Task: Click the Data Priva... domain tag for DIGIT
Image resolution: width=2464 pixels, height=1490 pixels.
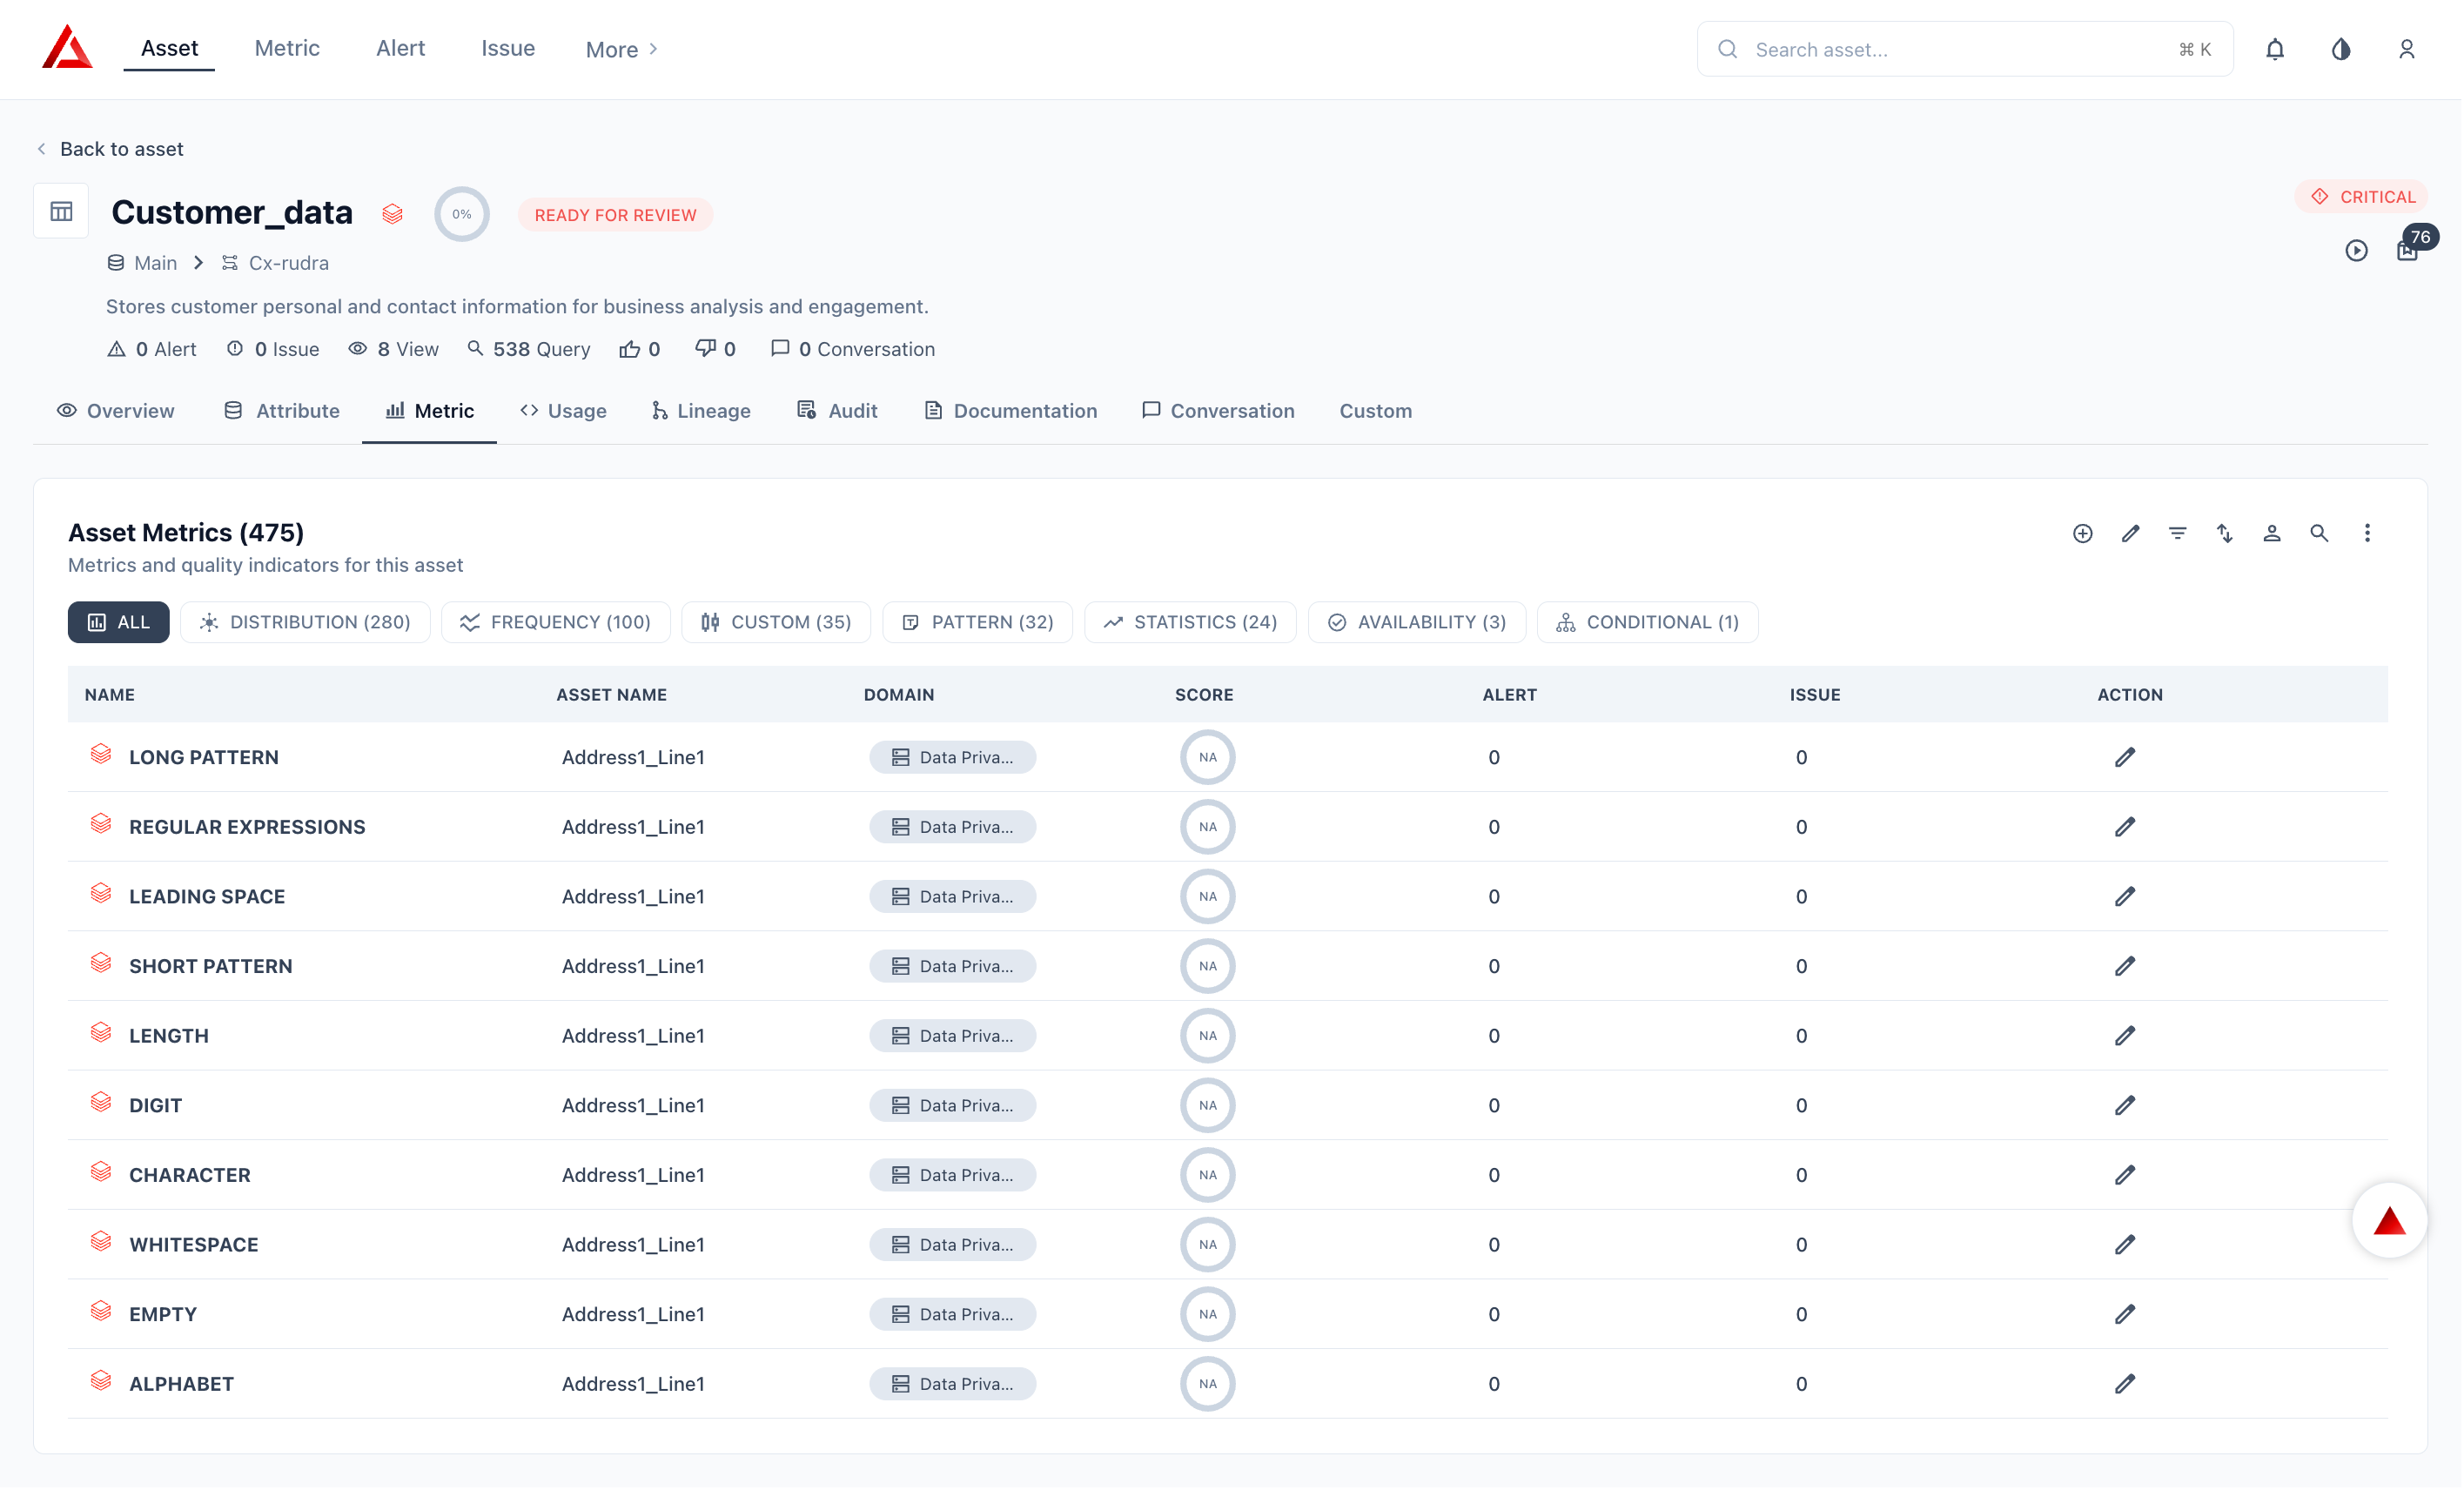Action: pyautogui.click(x=954, y=1106)
